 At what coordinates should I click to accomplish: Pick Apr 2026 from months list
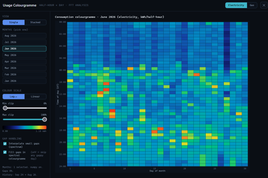24,62
